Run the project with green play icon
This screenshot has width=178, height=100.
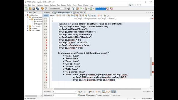(x=81, y=8)
